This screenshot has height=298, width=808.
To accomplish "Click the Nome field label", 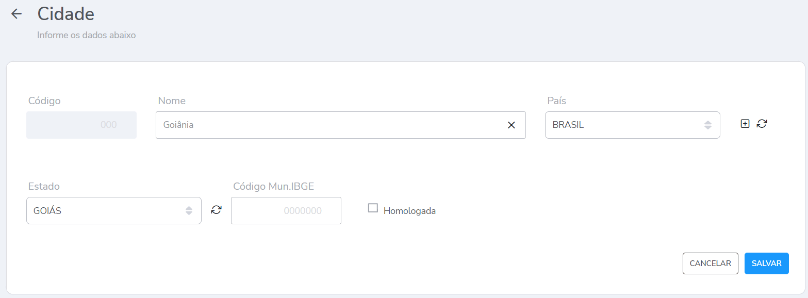I will 172,101.
